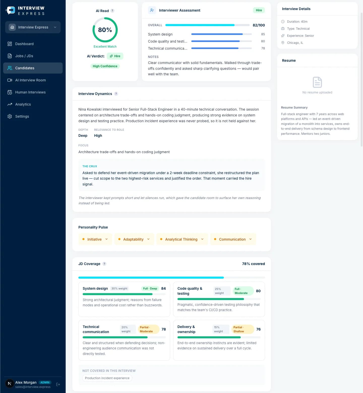363x393 pixels.
Task: Click the AI Verdict Hire badge
Action: pos(115,56)
